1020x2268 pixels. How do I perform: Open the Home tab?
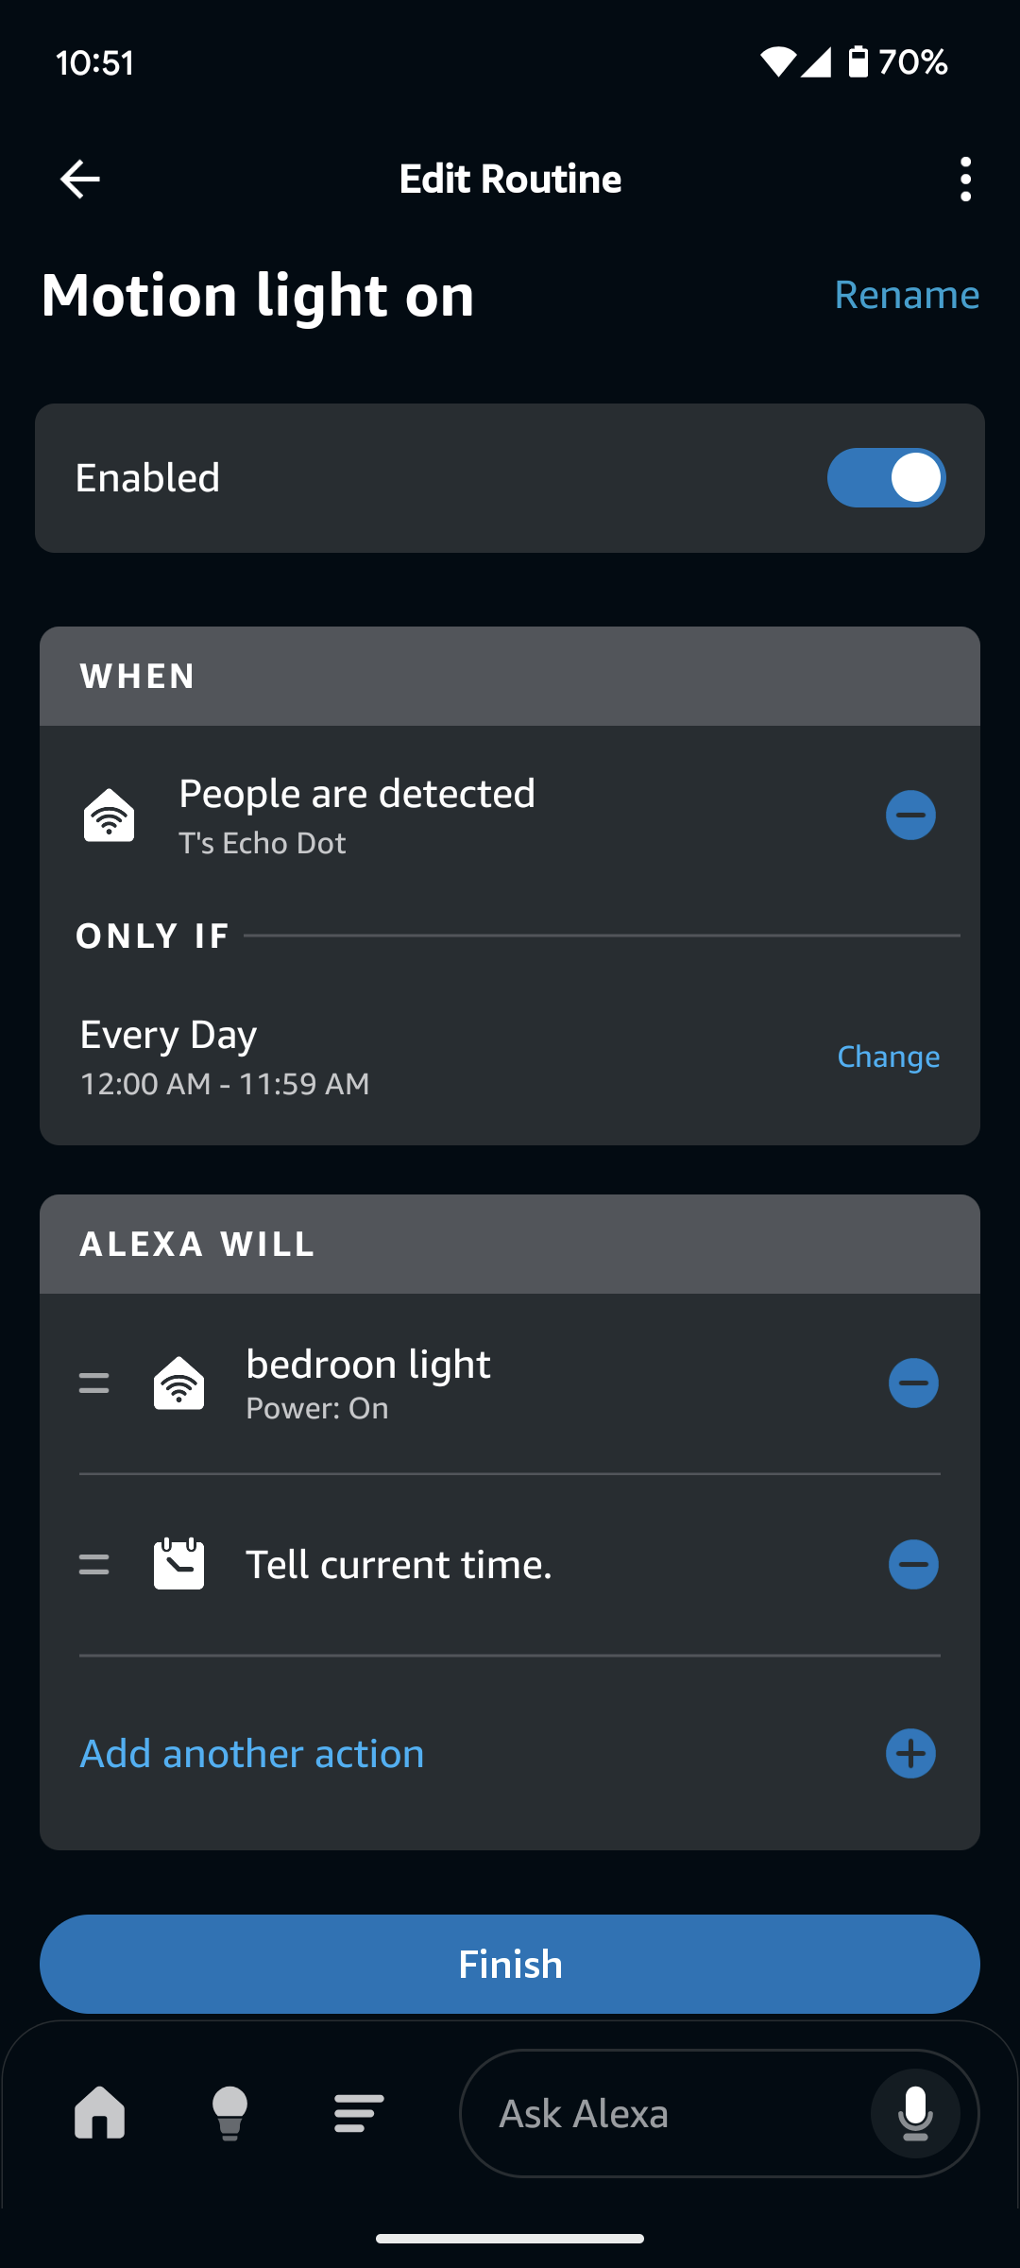pos(99,2113)
